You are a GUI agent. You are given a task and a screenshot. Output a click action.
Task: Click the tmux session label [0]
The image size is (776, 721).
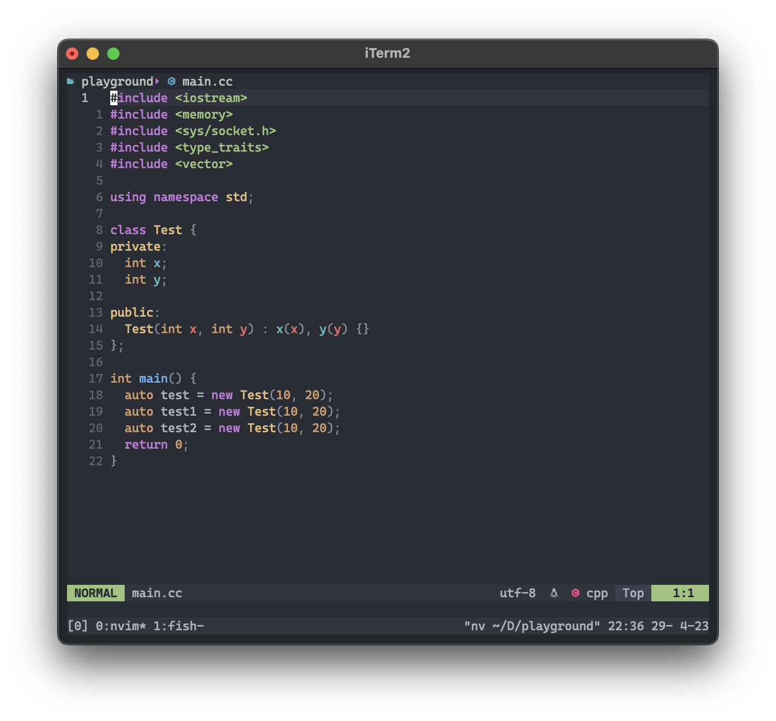78,626
